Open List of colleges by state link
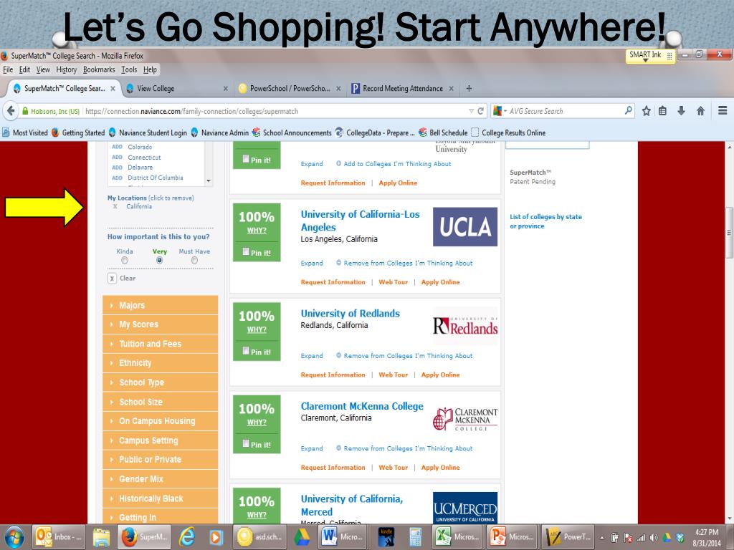The height and width of the screenshot is (550, 734). click(545, 222)
